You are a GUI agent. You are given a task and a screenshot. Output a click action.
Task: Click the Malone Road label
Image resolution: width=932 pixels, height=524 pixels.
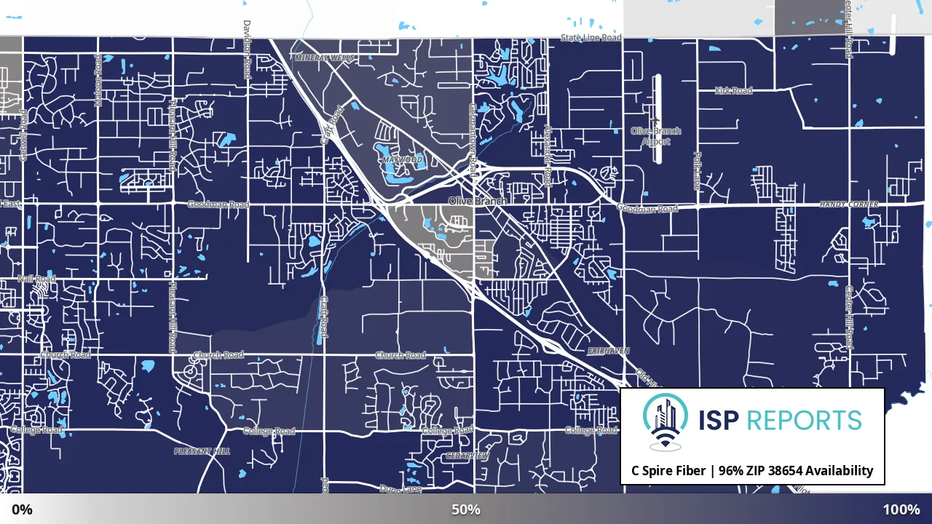pyautogui.click(x=98, y=80)
